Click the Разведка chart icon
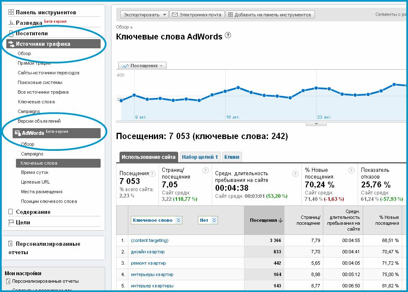The image size is (408, 292). 11,23
